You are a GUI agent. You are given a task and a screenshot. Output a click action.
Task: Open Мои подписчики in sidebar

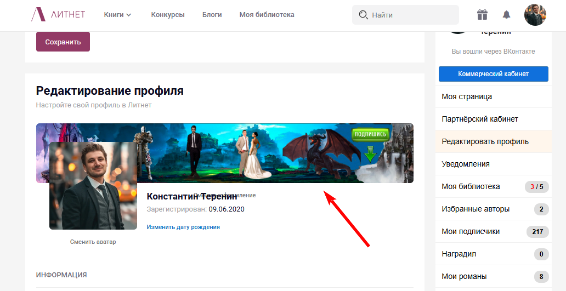(x=494, y=231)
